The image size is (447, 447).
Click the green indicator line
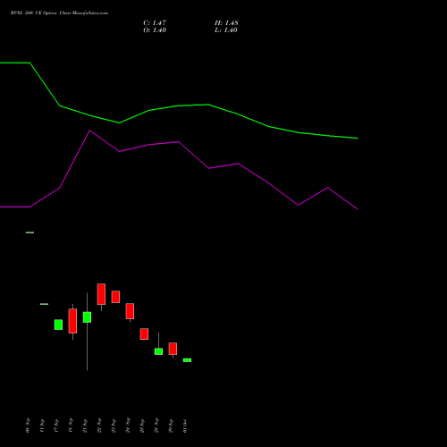click(x=179, y=105)
